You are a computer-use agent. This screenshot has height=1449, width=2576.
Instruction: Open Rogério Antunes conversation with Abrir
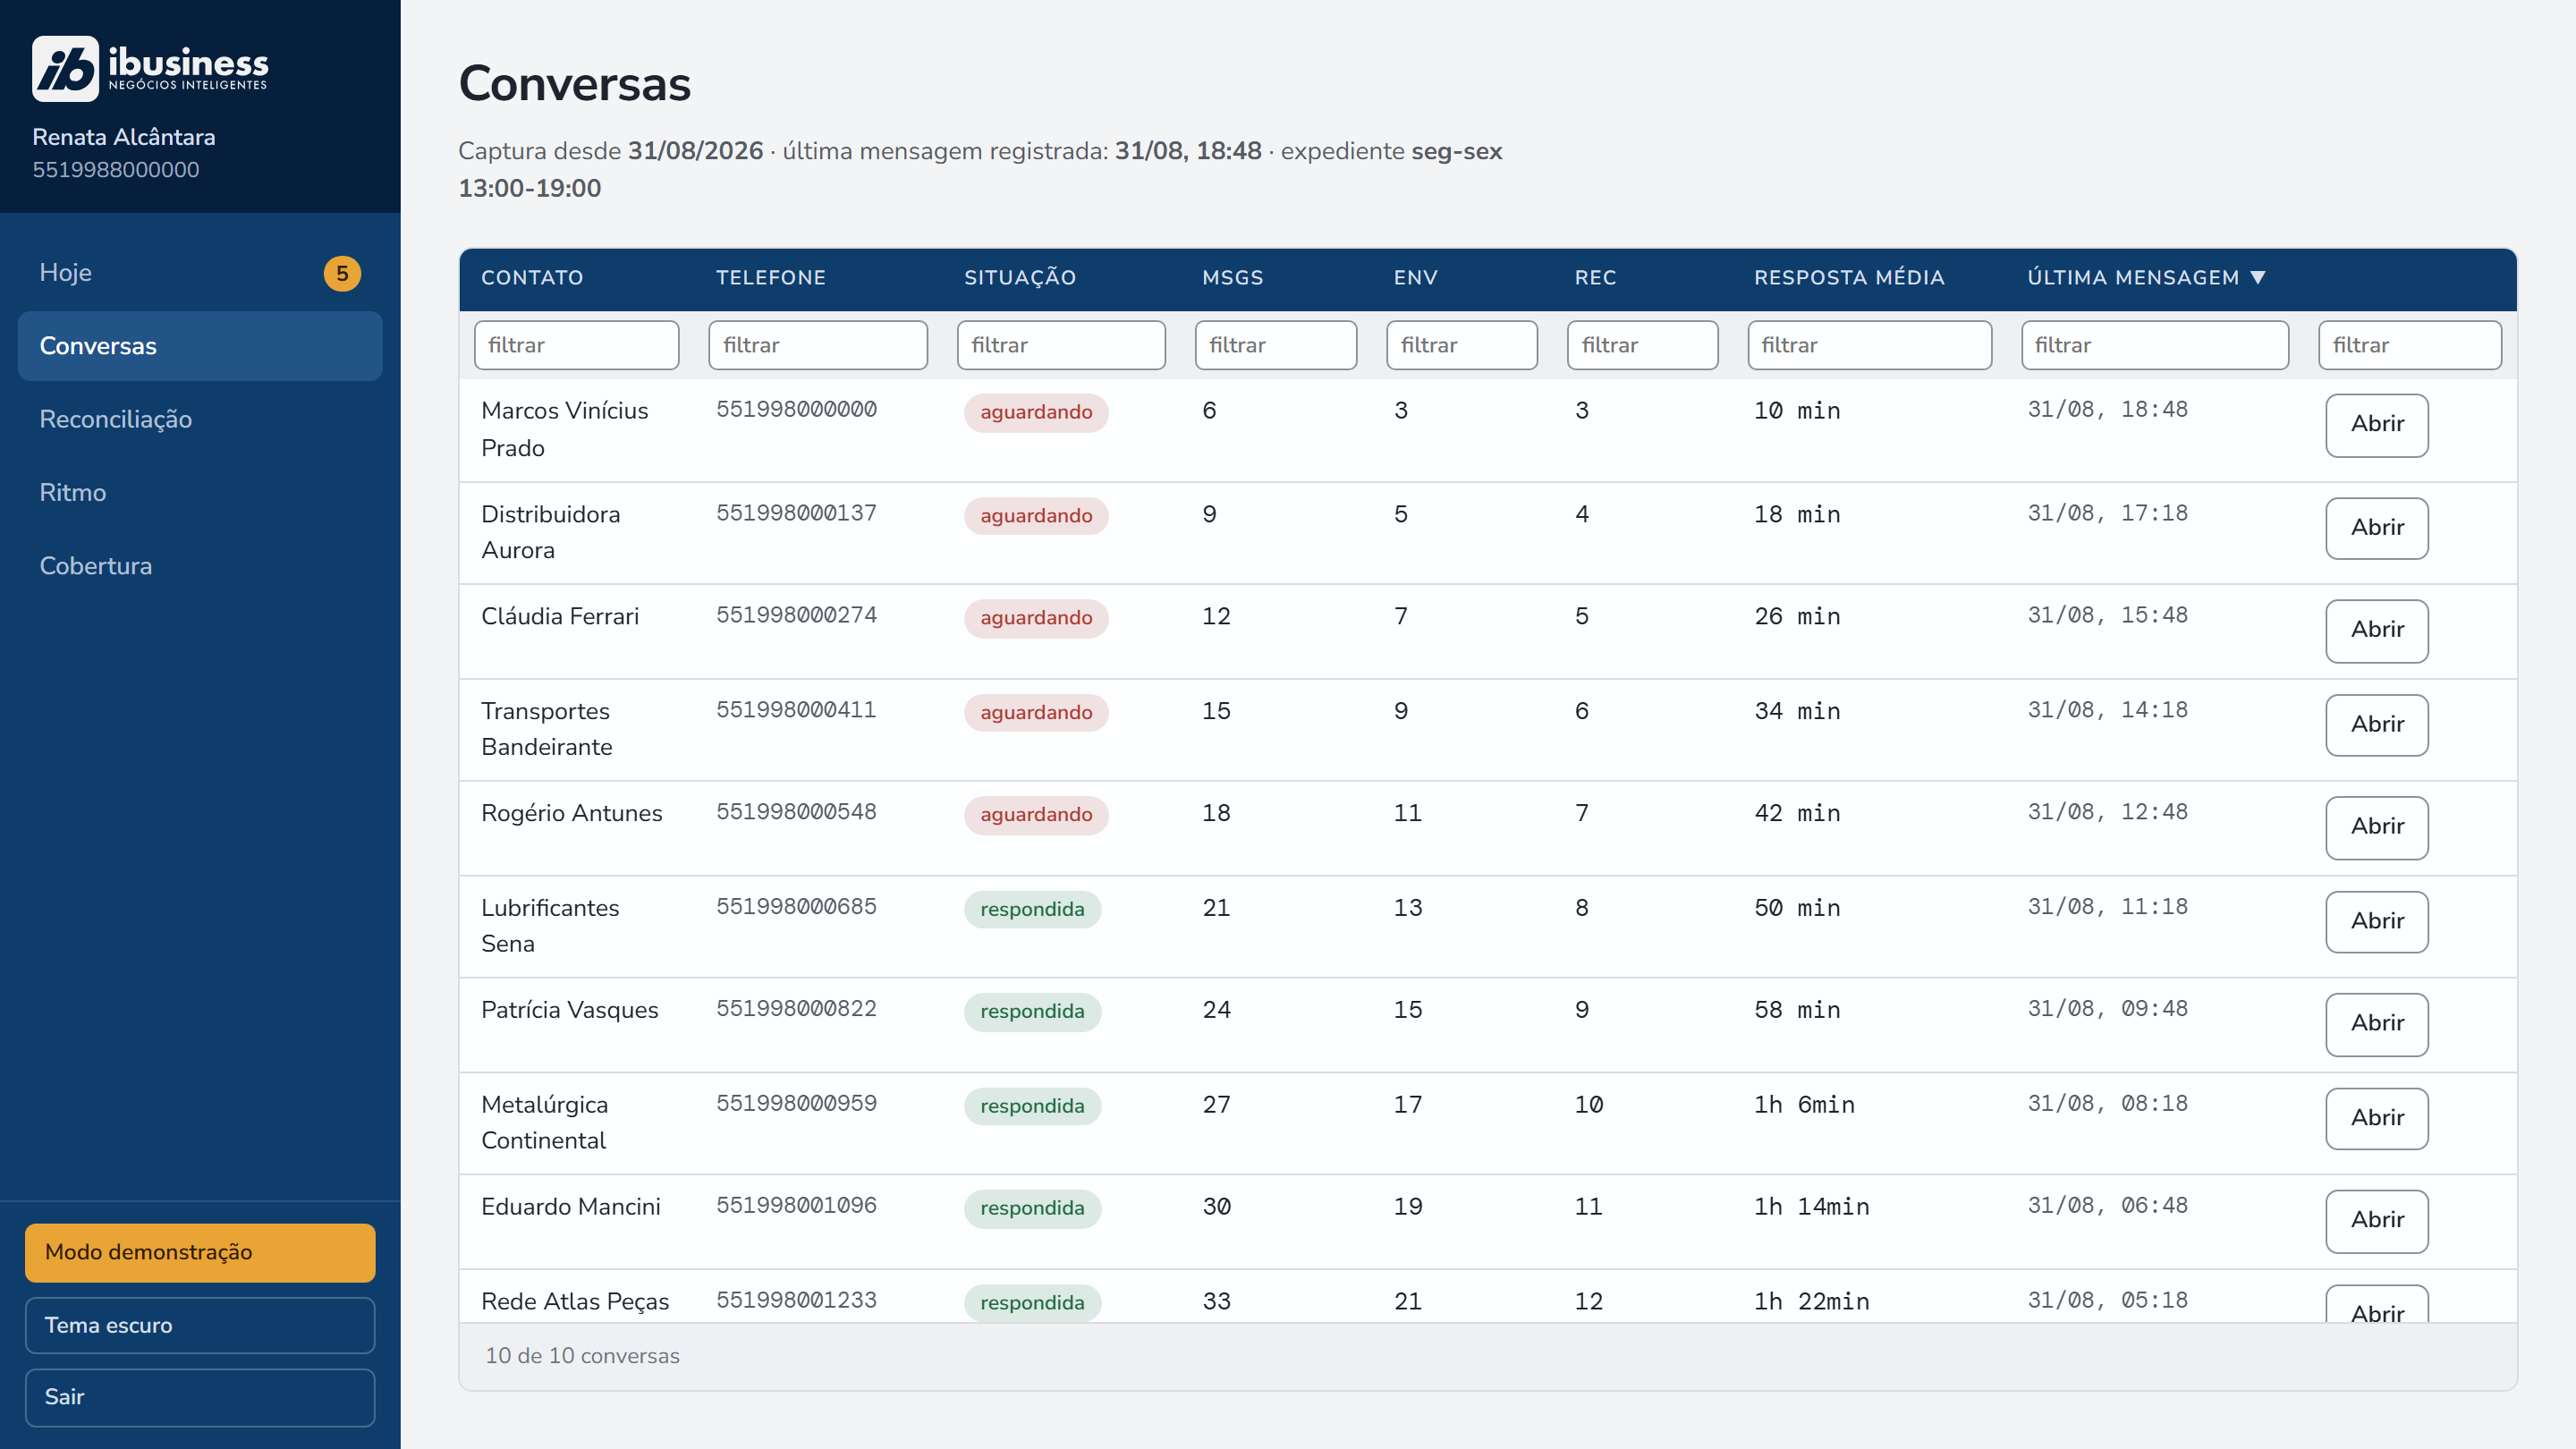pyautogui.click(x=2376, y=827)
